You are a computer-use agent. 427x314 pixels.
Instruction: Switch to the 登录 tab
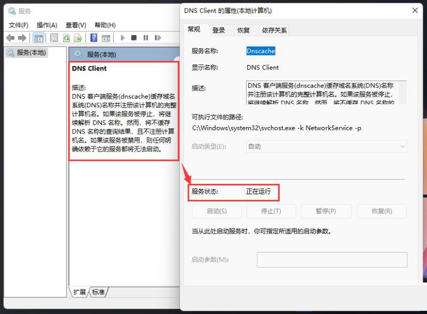tap(219, 30)
